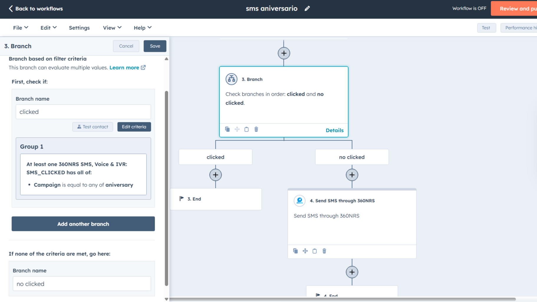Image resolution: width=537 pixels, height=302 pixels.
Task: Expand the Edit dropdown menu
Action: [48, 28]
